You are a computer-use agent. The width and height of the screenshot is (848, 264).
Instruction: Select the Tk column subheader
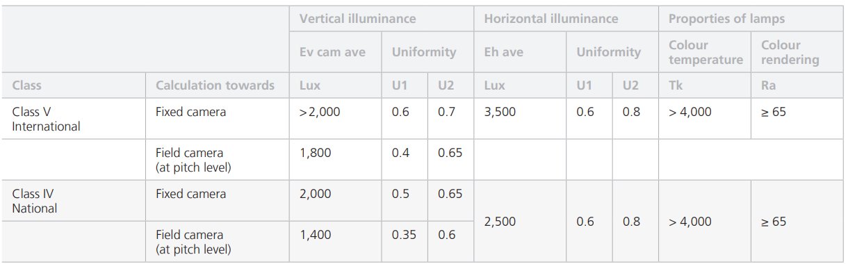(x=676, y=85)
